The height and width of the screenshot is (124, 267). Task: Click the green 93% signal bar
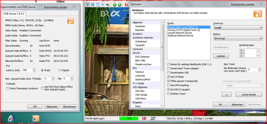tap(129, 119)
